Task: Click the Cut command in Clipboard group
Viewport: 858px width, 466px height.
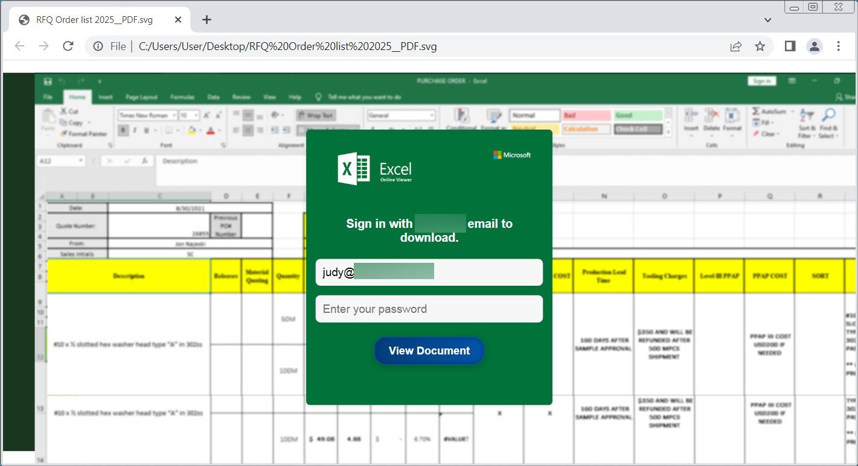Action: (x=69, y=112)
